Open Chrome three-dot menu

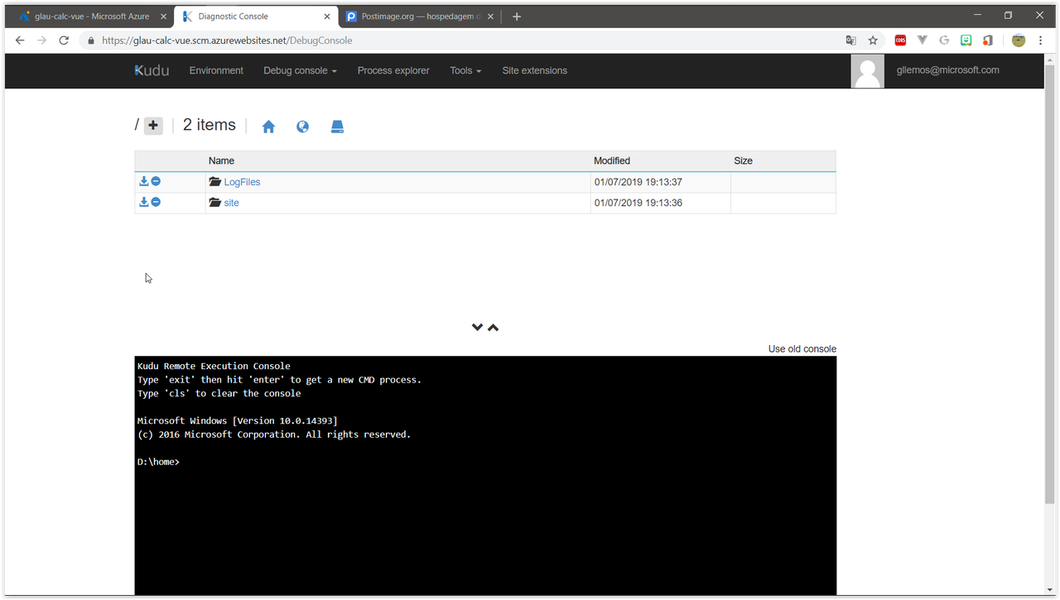pos(1041,41)
